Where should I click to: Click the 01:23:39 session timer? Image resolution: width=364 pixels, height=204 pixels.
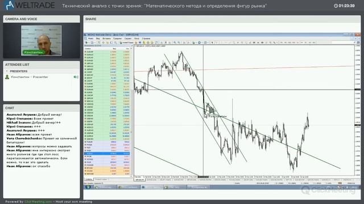tap(344, 6)
